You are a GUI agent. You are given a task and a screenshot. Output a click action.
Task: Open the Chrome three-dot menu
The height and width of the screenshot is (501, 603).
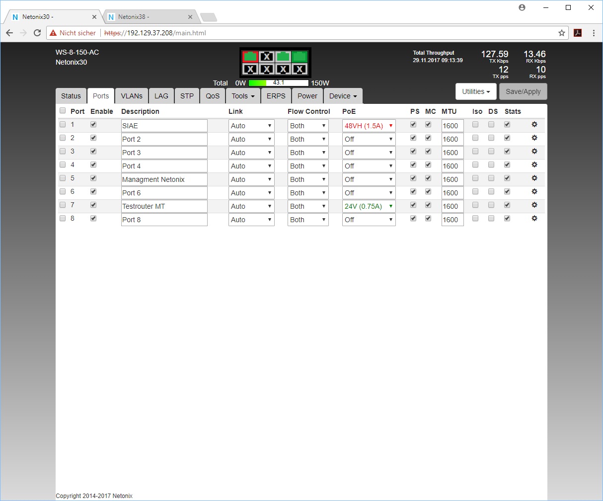click(x=594, y=33)
